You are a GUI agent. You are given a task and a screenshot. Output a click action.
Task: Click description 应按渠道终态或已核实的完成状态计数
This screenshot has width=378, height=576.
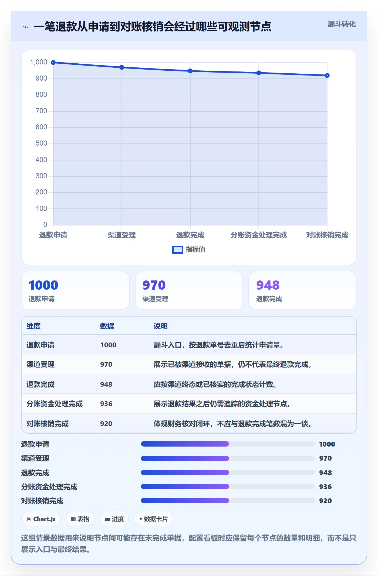[215, 385]
